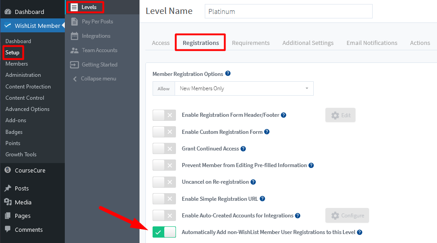Open the Integrations menu item
Screen dimensions: 437x243
pyautogui.click(x=96, y=36)
